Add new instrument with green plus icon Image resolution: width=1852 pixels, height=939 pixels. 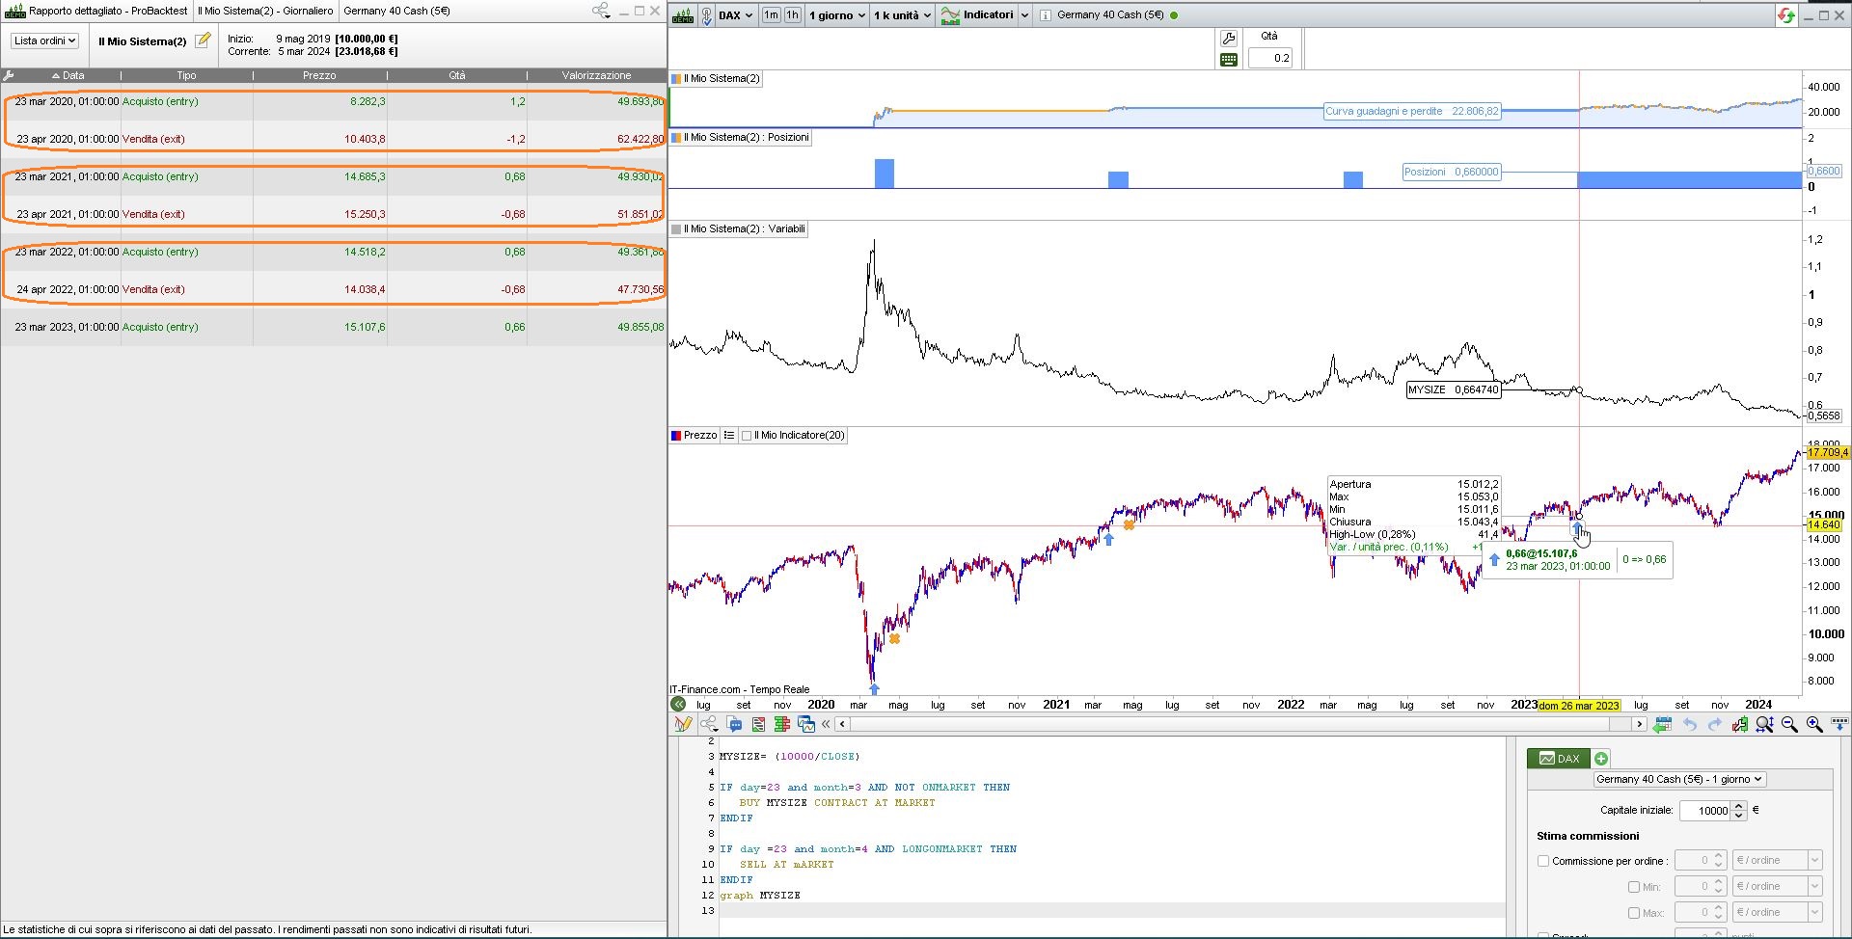[1601, 759]
